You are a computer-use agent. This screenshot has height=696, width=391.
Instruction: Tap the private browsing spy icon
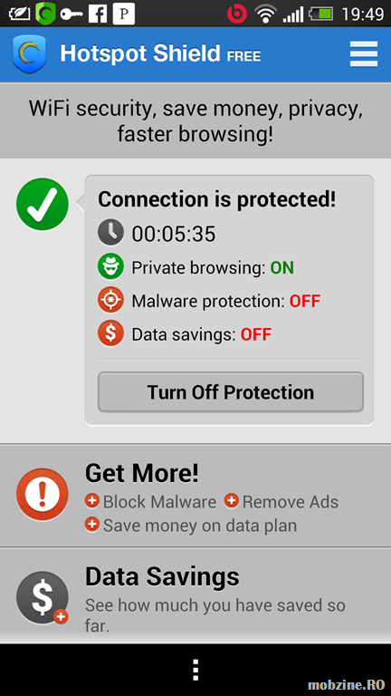coord(110,266)
